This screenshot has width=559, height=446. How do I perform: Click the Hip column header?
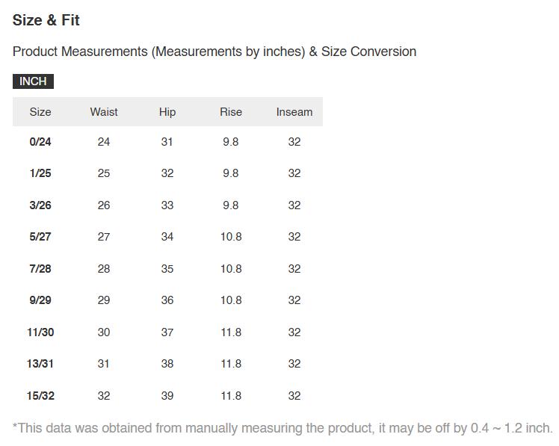[x=167, y=112]
